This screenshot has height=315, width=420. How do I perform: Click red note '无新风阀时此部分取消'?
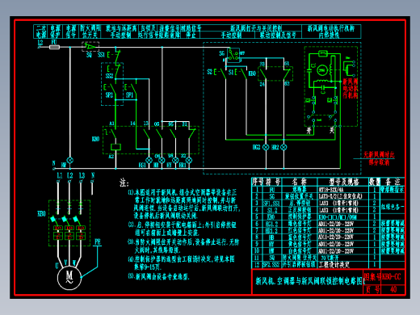click(379, 158)
